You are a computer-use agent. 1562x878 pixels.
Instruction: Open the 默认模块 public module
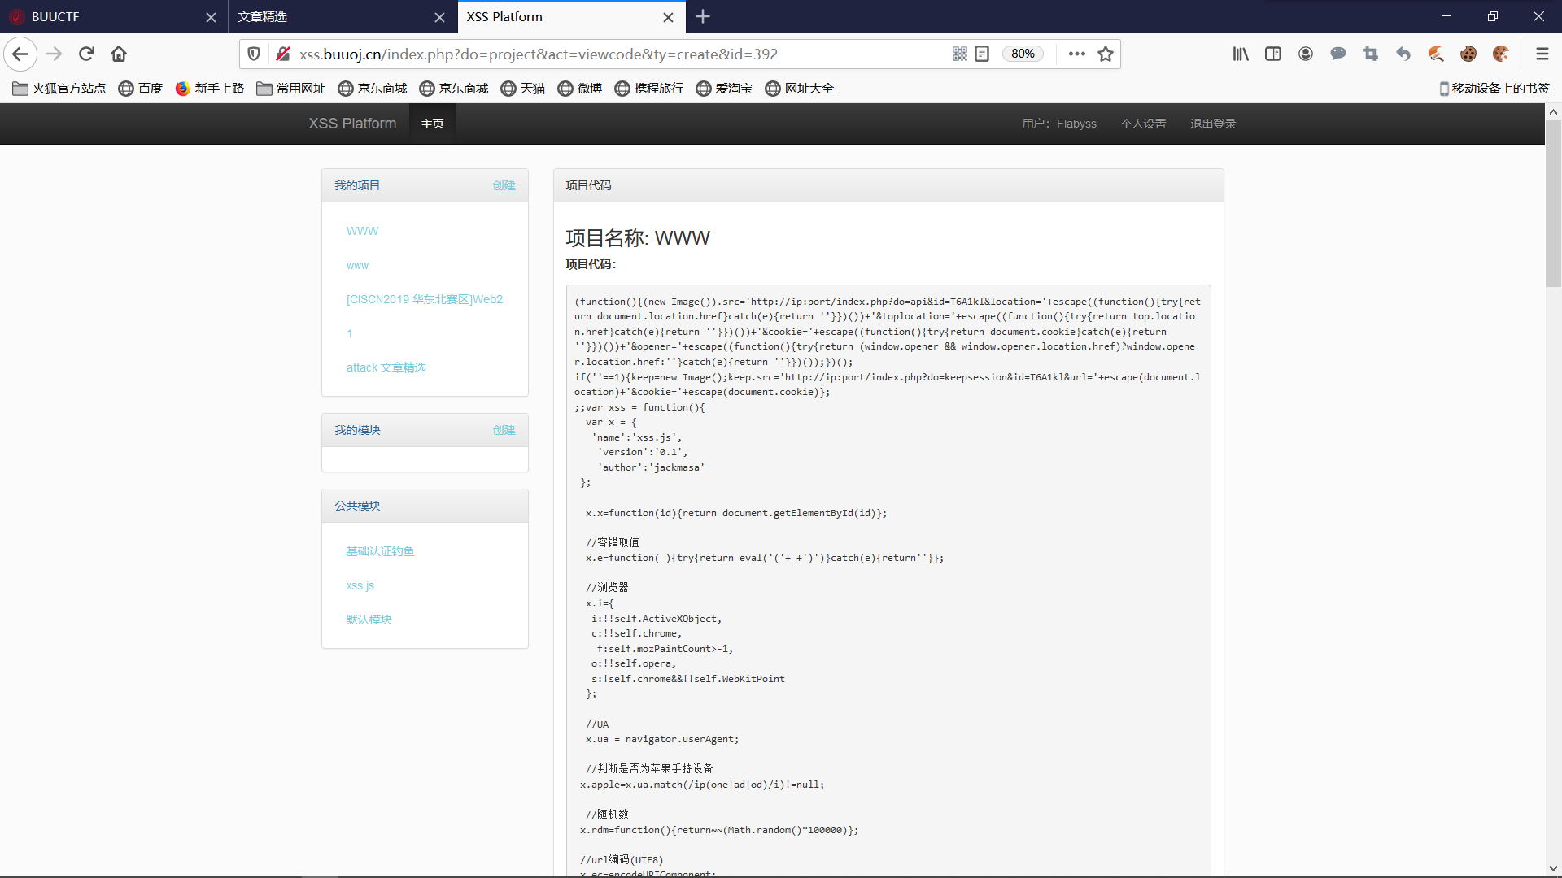(x=369, y=619)
